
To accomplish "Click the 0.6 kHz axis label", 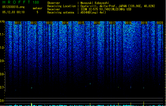I will pos(2,101).
